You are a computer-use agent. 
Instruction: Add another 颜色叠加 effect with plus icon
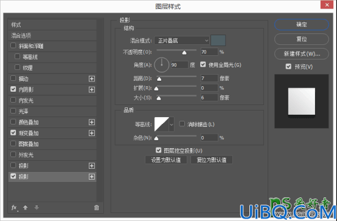click(x=92, y=122)
